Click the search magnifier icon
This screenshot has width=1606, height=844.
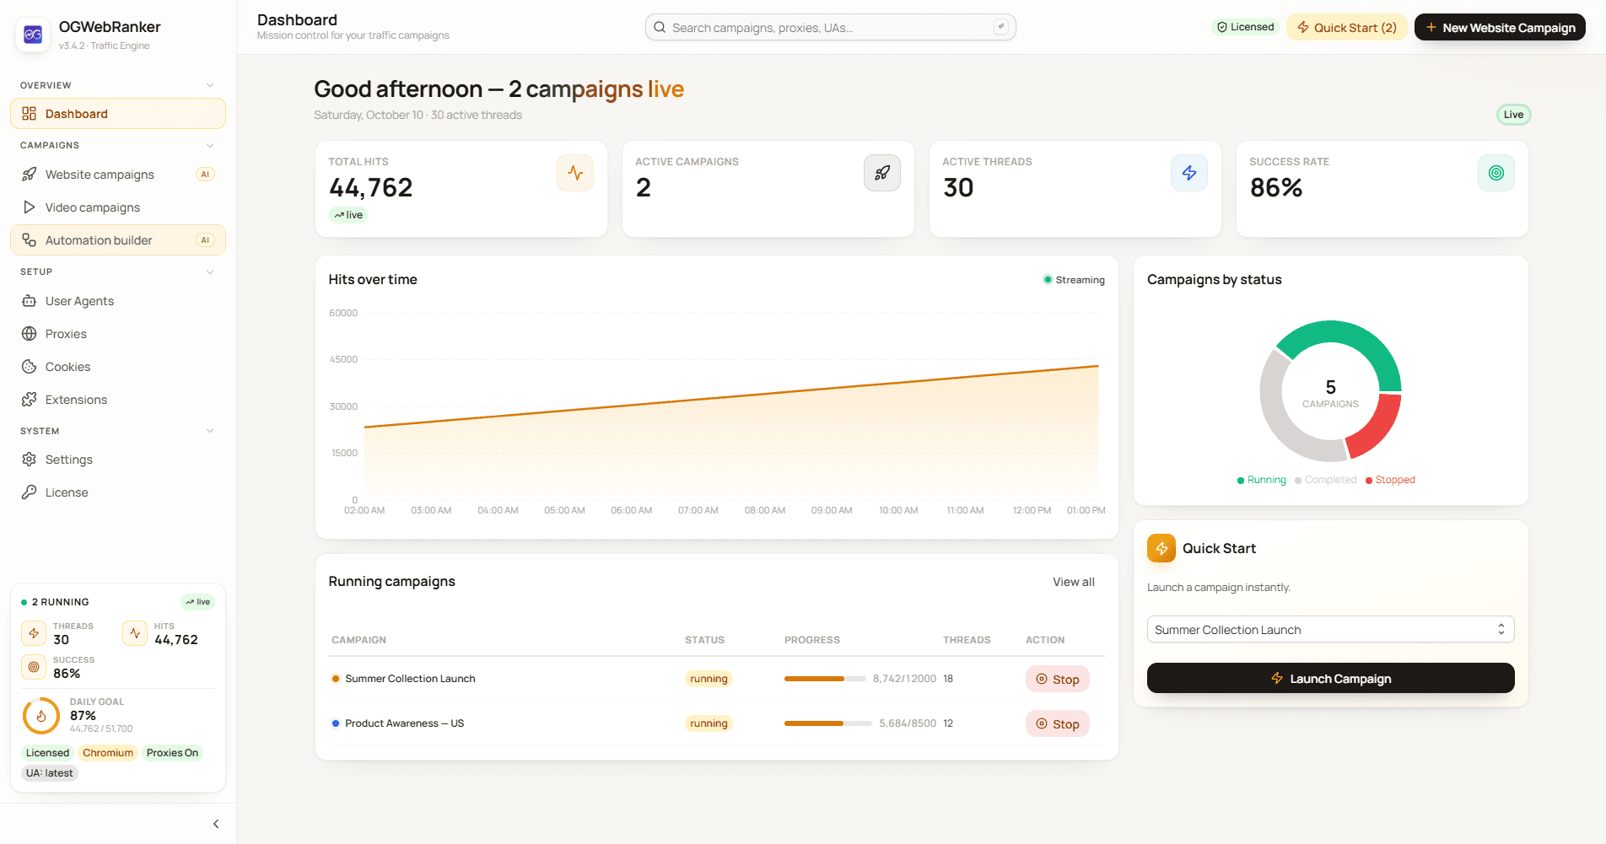click(x=660, y=27)
